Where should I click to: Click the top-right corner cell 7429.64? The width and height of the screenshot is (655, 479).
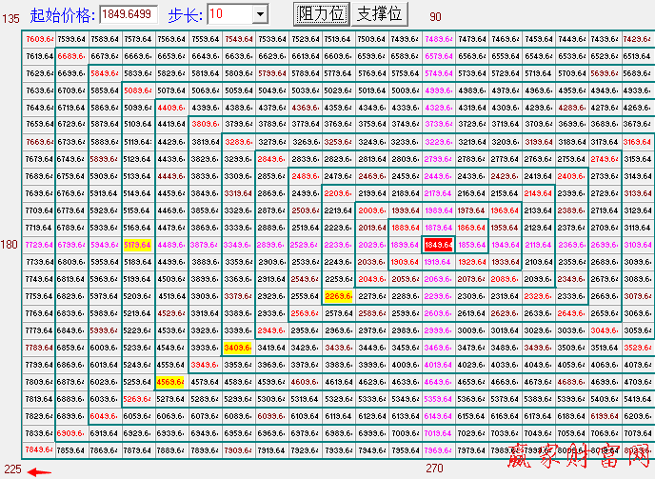coord(637,39)
